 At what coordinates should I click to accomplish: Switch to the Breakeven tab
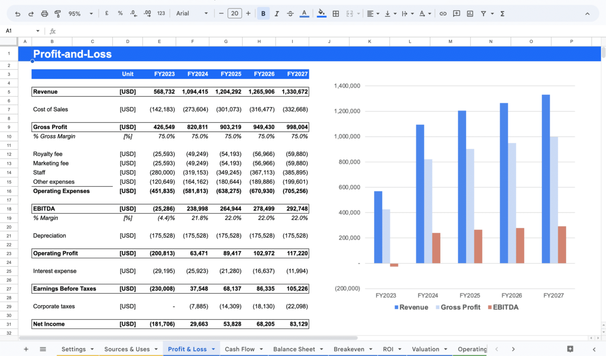click(x=349, y=349)
